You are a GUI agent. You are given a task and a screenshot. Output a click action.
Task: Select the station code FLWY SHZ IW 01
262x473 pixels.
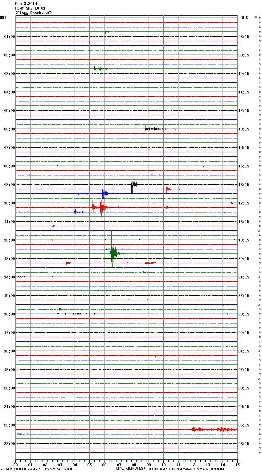[30, 8]
